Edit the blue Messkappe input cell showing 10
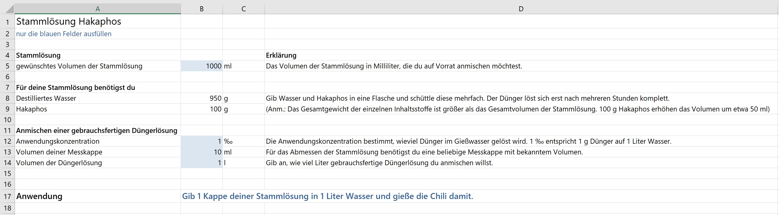This screenshot has height=215, width=779. tap(202, 152)
